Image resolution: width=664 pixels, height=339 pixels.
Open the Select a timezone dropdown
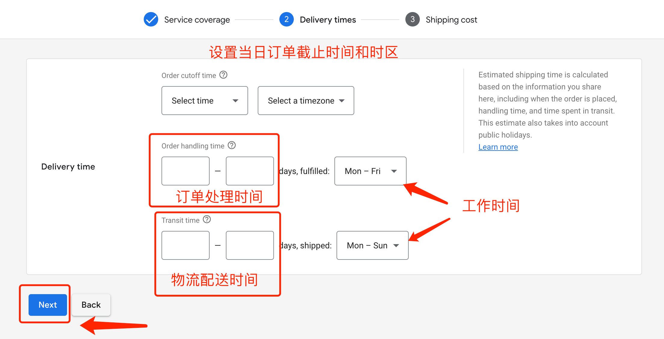click(306, 101)
